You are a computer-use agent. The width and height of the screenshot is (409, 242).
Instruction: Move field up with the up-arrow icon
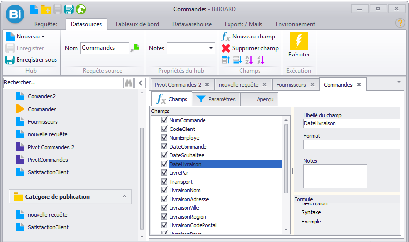coord(226,60)
